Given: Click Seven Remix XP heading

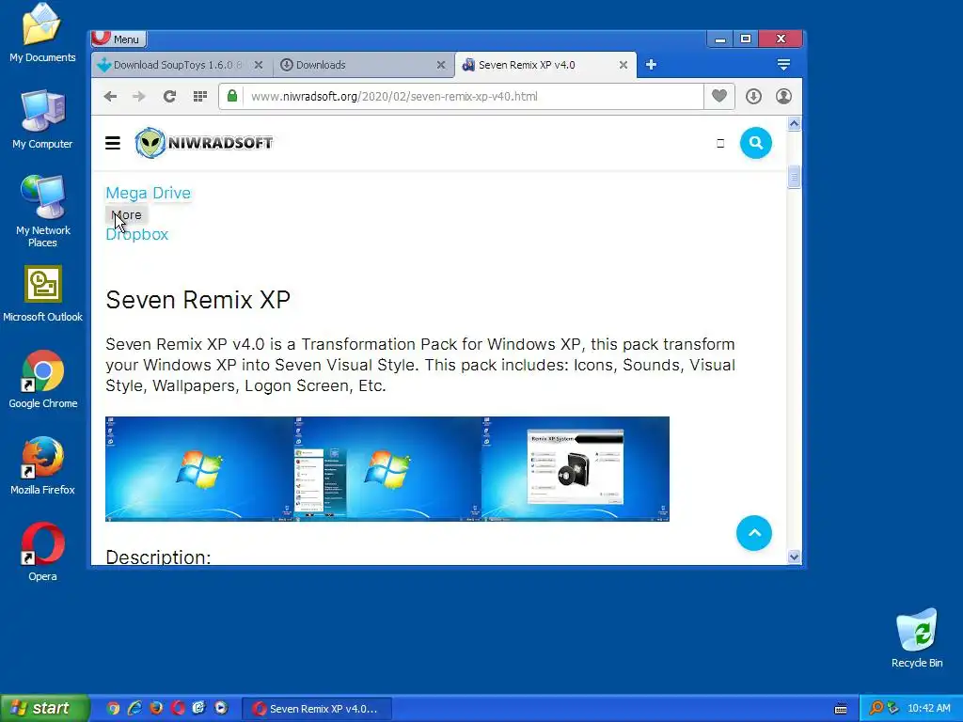Looking at the screenshot, I should click(197, 300).
